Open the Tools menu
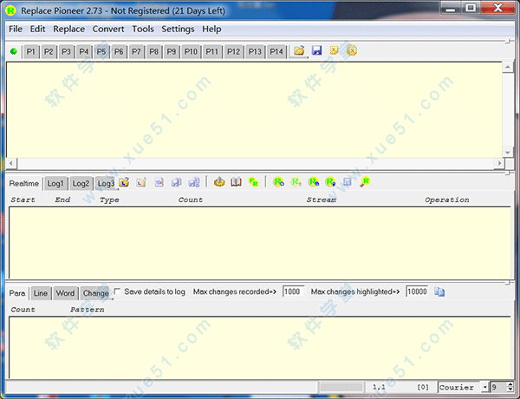Screen dimensions: 520x399 tap(143, 29)
